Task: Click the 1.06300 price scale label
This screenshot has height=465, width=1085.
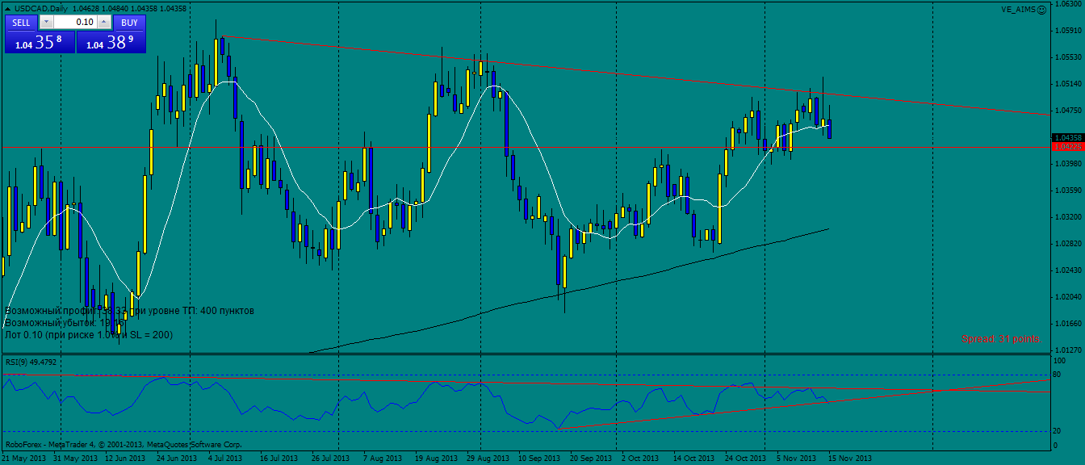Action: (1067, 4)
